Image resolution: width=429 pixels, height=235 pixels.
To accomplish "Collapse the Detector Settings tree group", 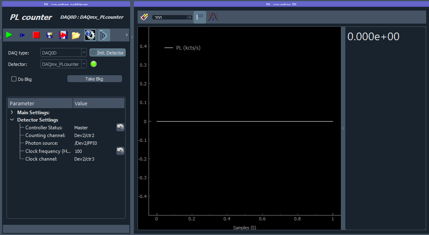I will 12,120.
